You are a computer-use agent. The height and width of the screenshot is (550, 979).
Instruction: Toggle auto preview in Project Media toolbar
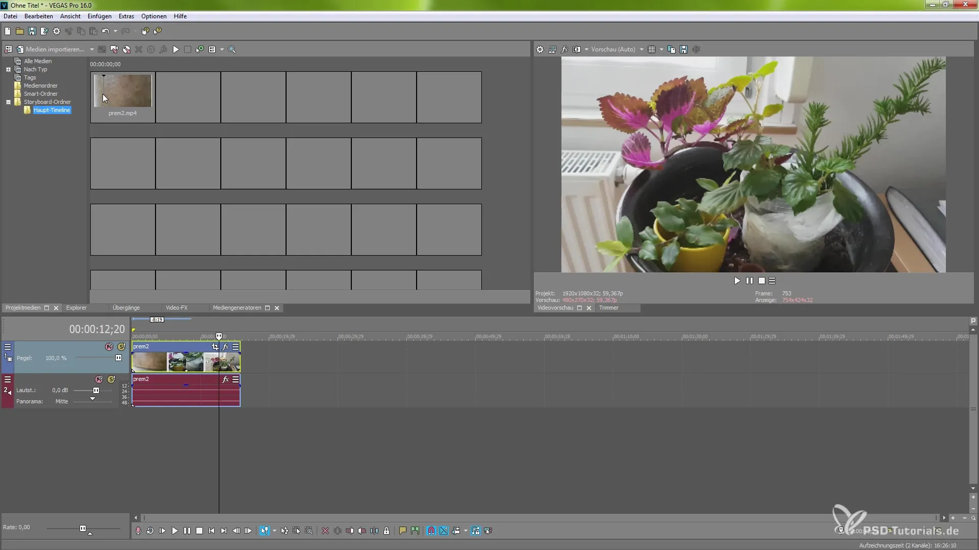200,49
